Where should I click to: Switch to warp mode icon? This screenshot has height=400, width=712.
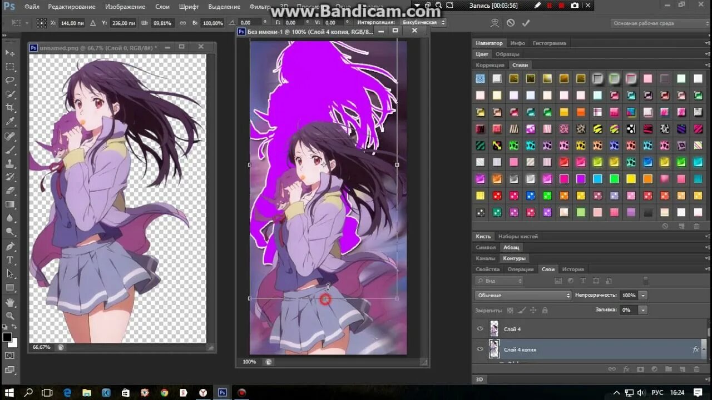coord(495,23)
